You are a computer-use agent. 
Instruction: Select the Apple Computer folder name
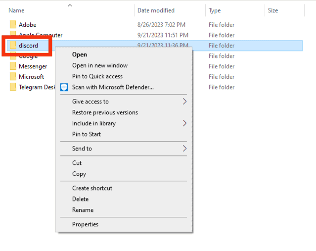(x=41, y=35)
